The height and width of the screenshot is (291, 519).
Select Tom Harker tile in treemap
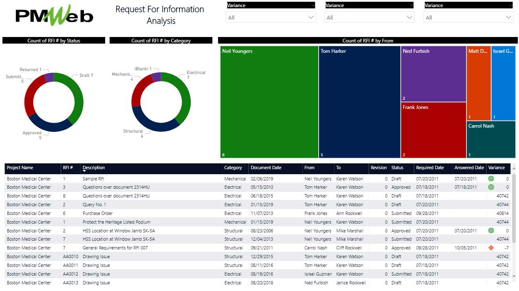click(359, 102)
